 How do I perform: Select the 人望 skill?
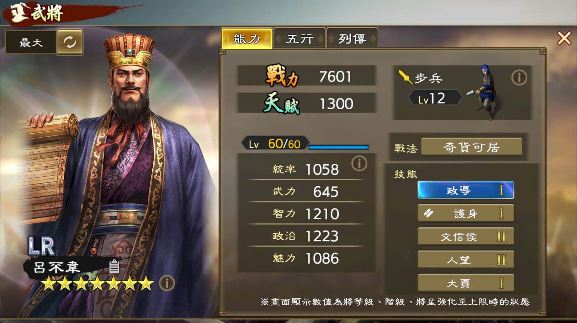tap(466, 260)
